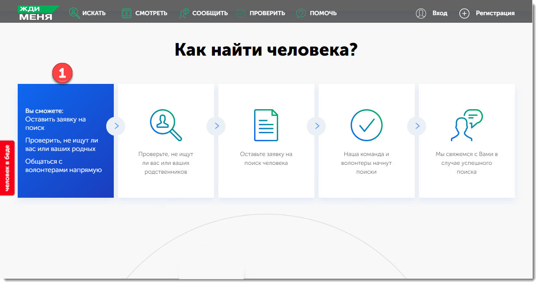This screenshot has height=285, width=539.
Task: Click the search-person icon beside ИСКАТЬ
Action: tap(75, 13)
